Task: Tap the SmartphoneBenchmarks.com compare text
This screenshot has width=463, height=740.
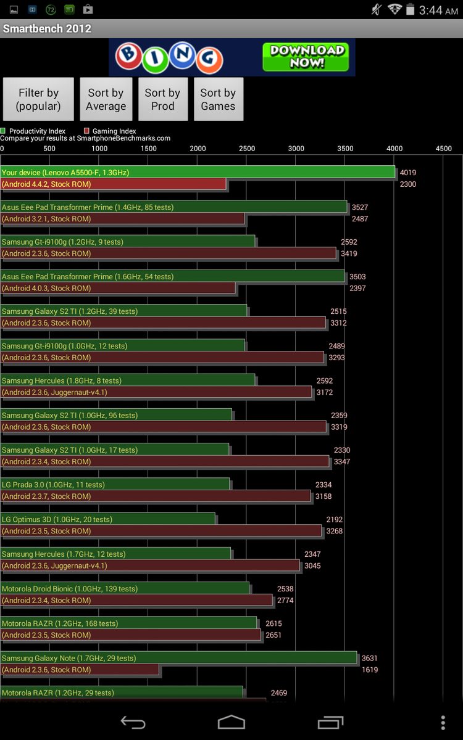Action: coord(85,138)
